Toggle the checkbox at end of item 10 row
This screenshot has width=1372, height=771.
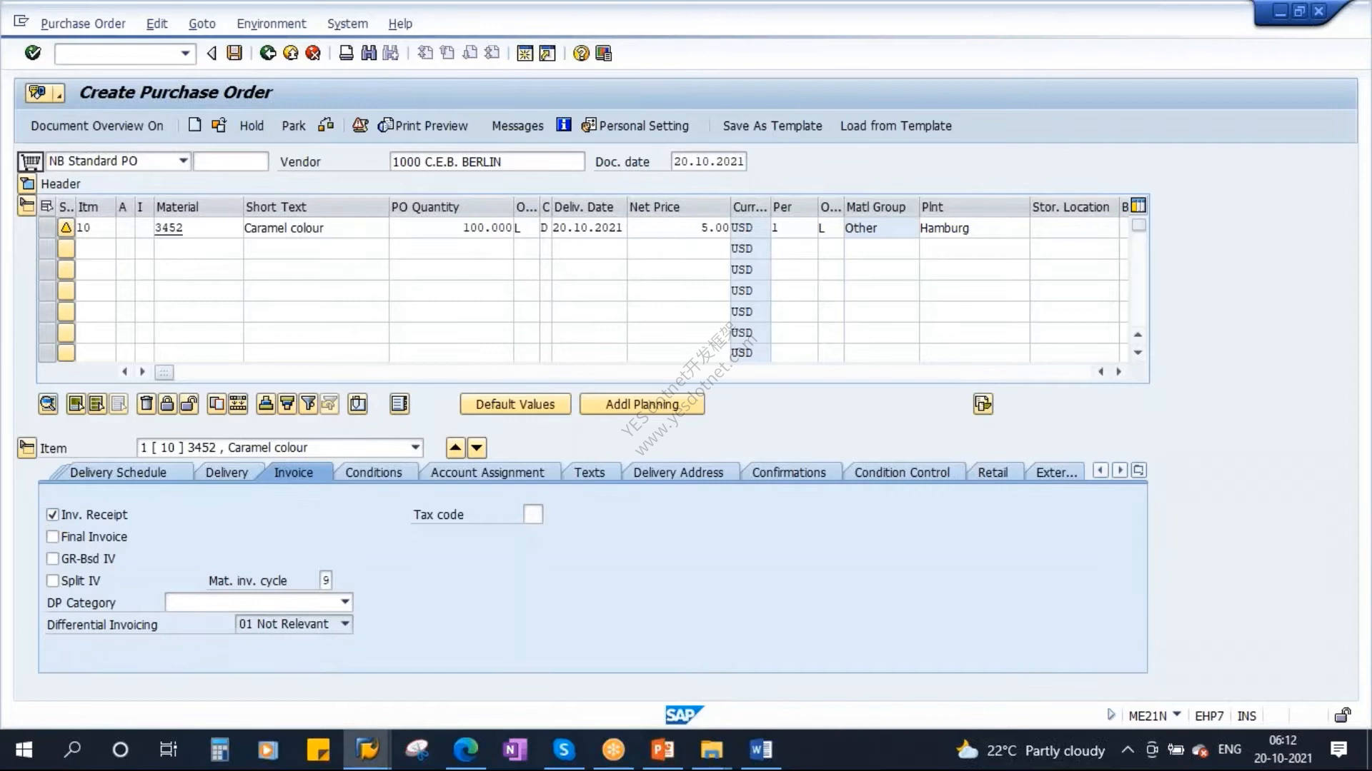pos(1139,226)
